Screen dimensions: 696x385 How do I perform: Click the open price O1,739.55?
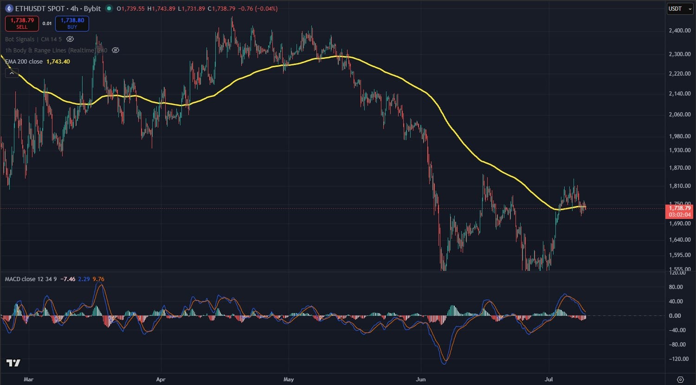tap(130, 8)
